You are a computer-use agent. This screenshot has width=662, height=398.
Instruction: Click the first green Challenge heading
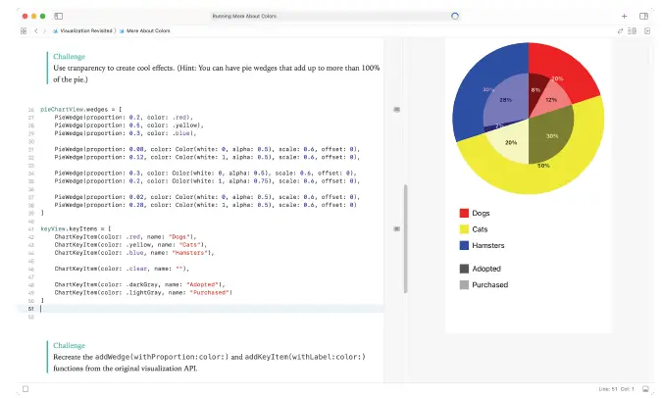point(69,57)
